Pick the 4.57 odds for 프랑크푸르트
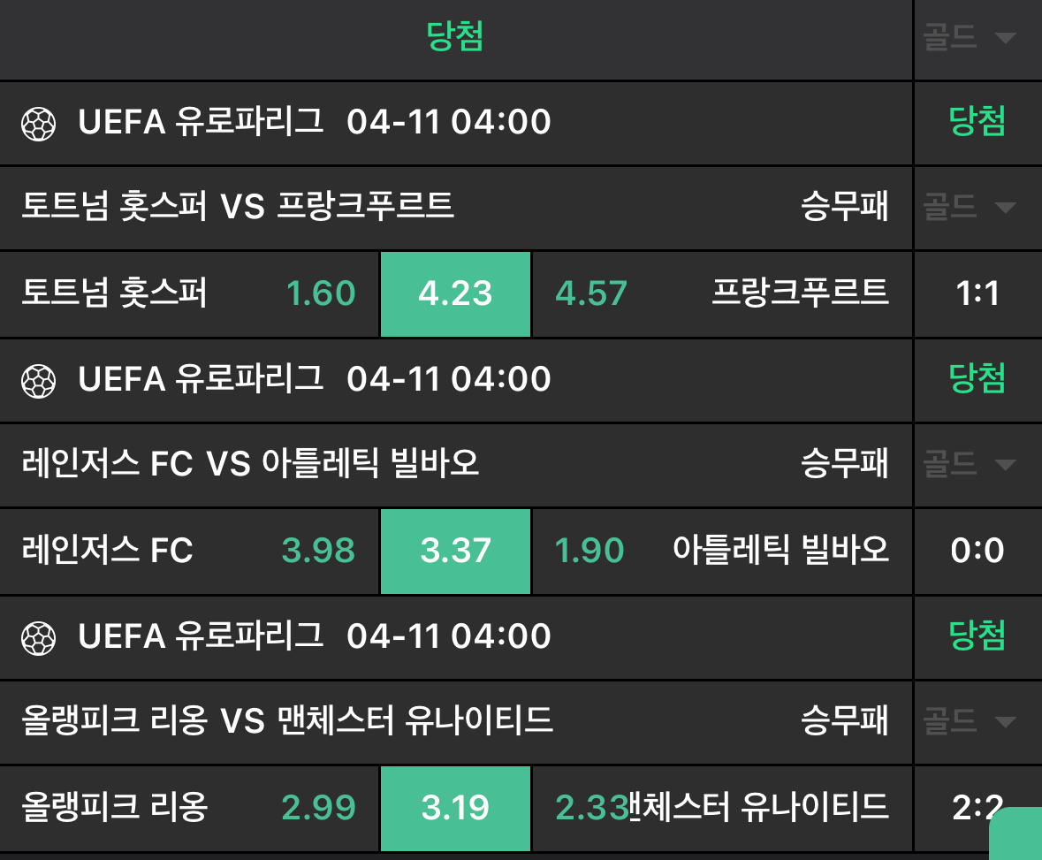Image resolution: width=1042 pixels, height=860 pixels. pos(591,294)
